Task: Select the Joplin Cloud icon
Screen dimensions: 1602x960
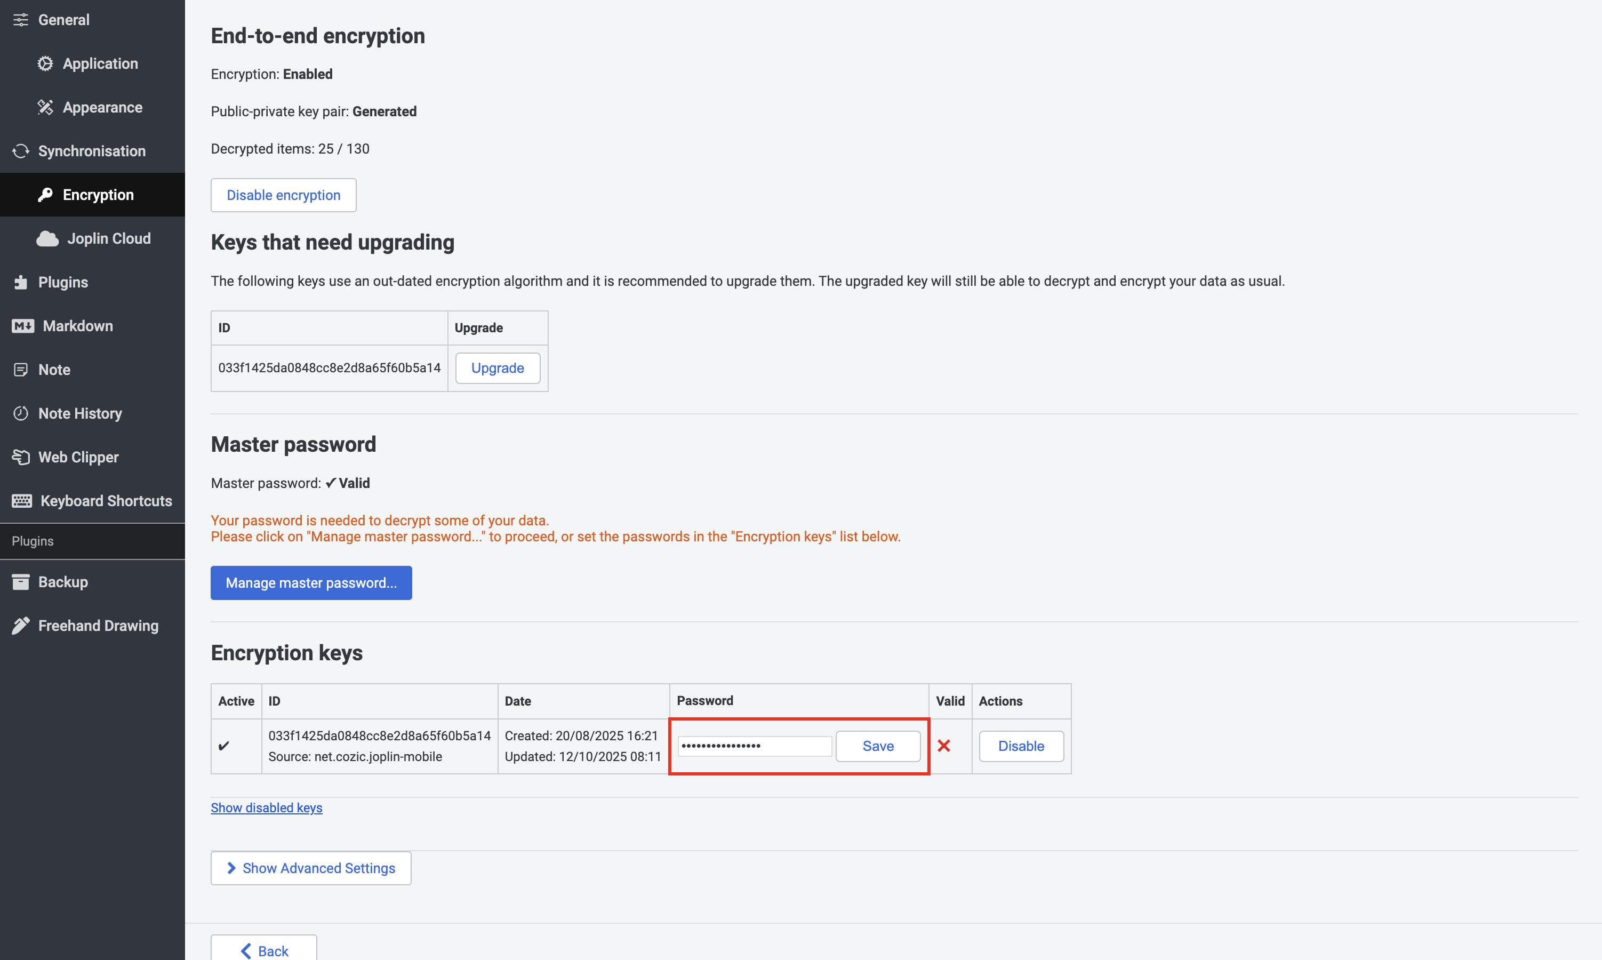Action: click(47, 239)
